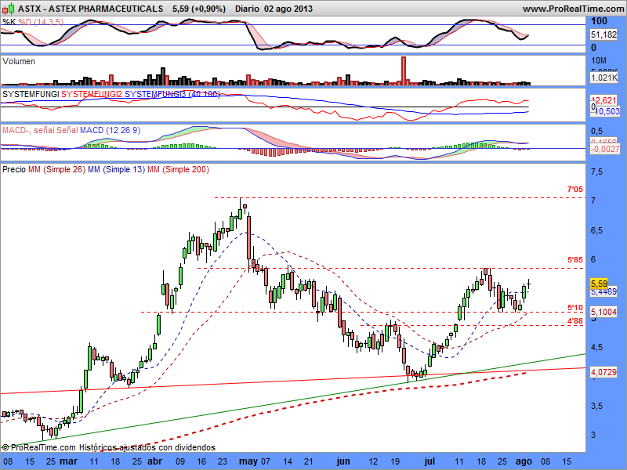Click the MM (Simple 200) legend
This screenshot has width=627, height=470.
pyautogui.click(x=178, y=169)
